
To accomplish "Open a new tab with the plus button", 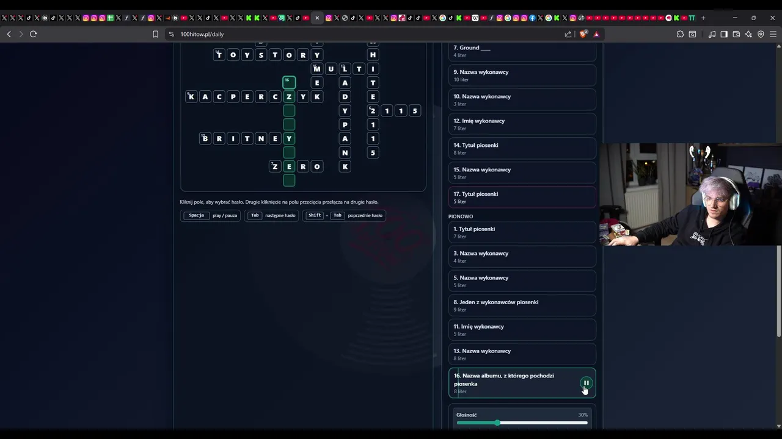I will [x=703, y=18].
